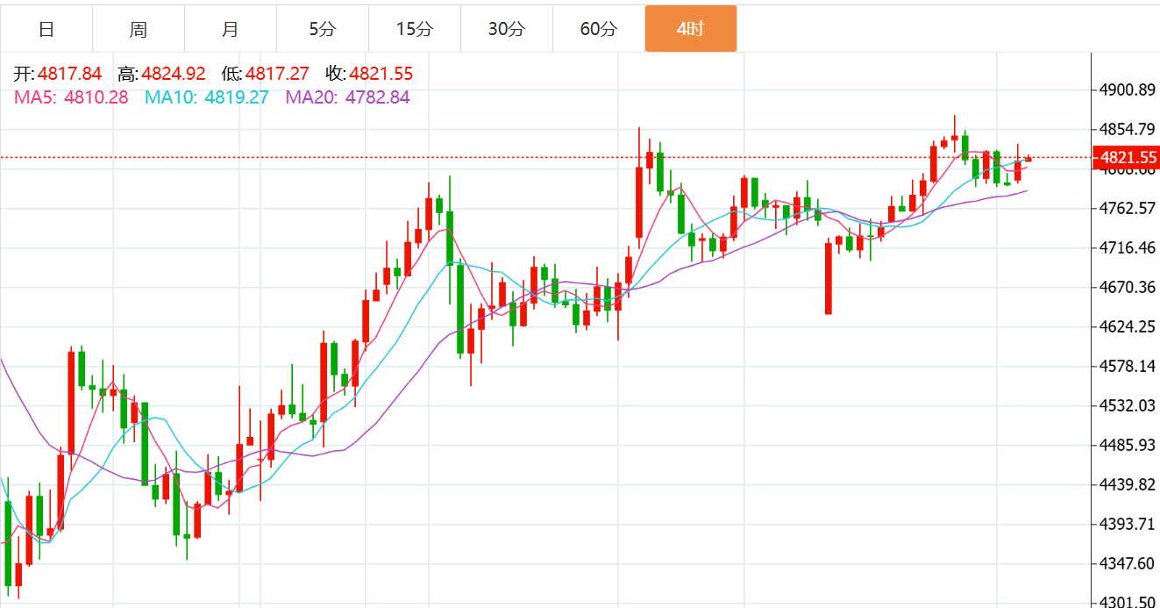Click the highlighted 4时 tab
Screen dimensions: 1160x608
pyautogui.click(x=690, y=29)
